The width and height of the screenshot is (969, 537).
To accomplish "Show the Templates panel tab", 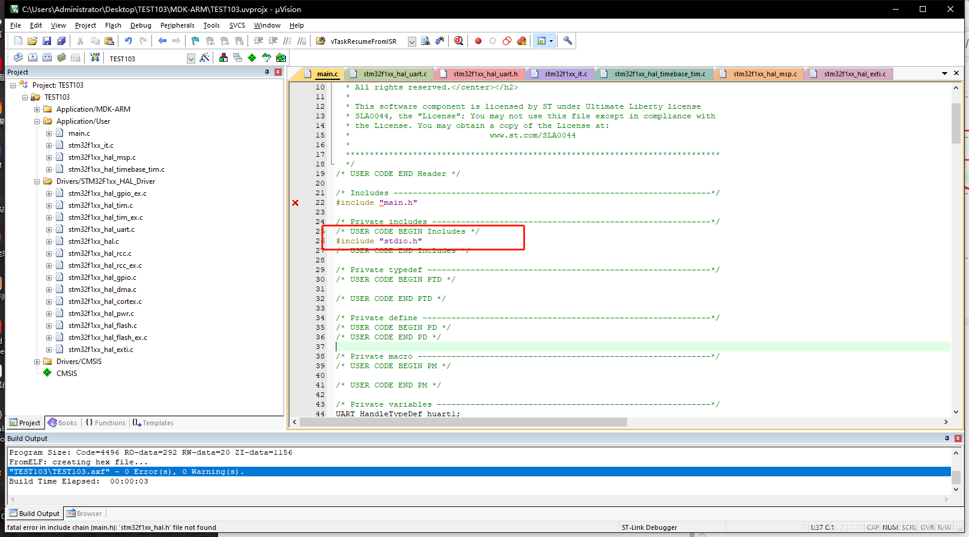I will (153, 423).
